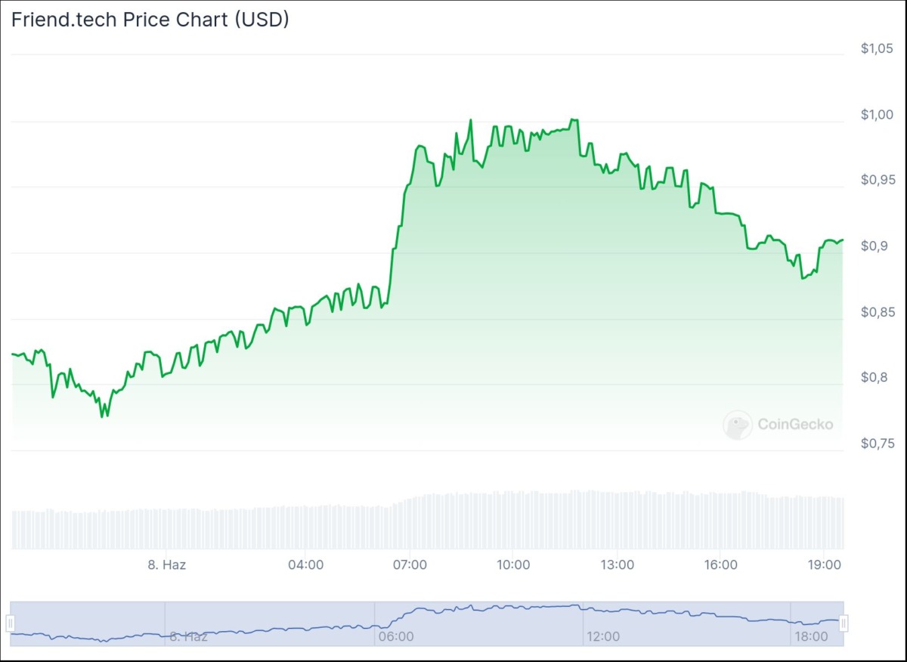Screen dimensions: 907x662
Task: Click the 10:00 time axis label
Action: tap(513, 565)
